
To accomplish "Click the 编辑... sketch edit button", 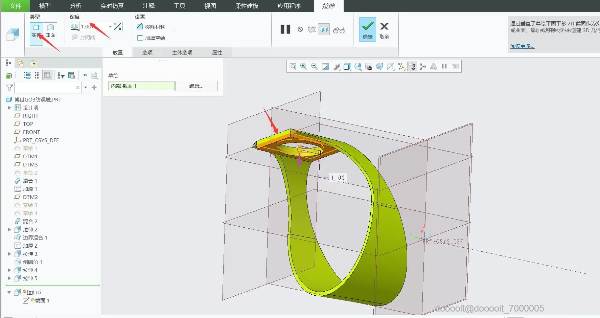I will (196, 86).
